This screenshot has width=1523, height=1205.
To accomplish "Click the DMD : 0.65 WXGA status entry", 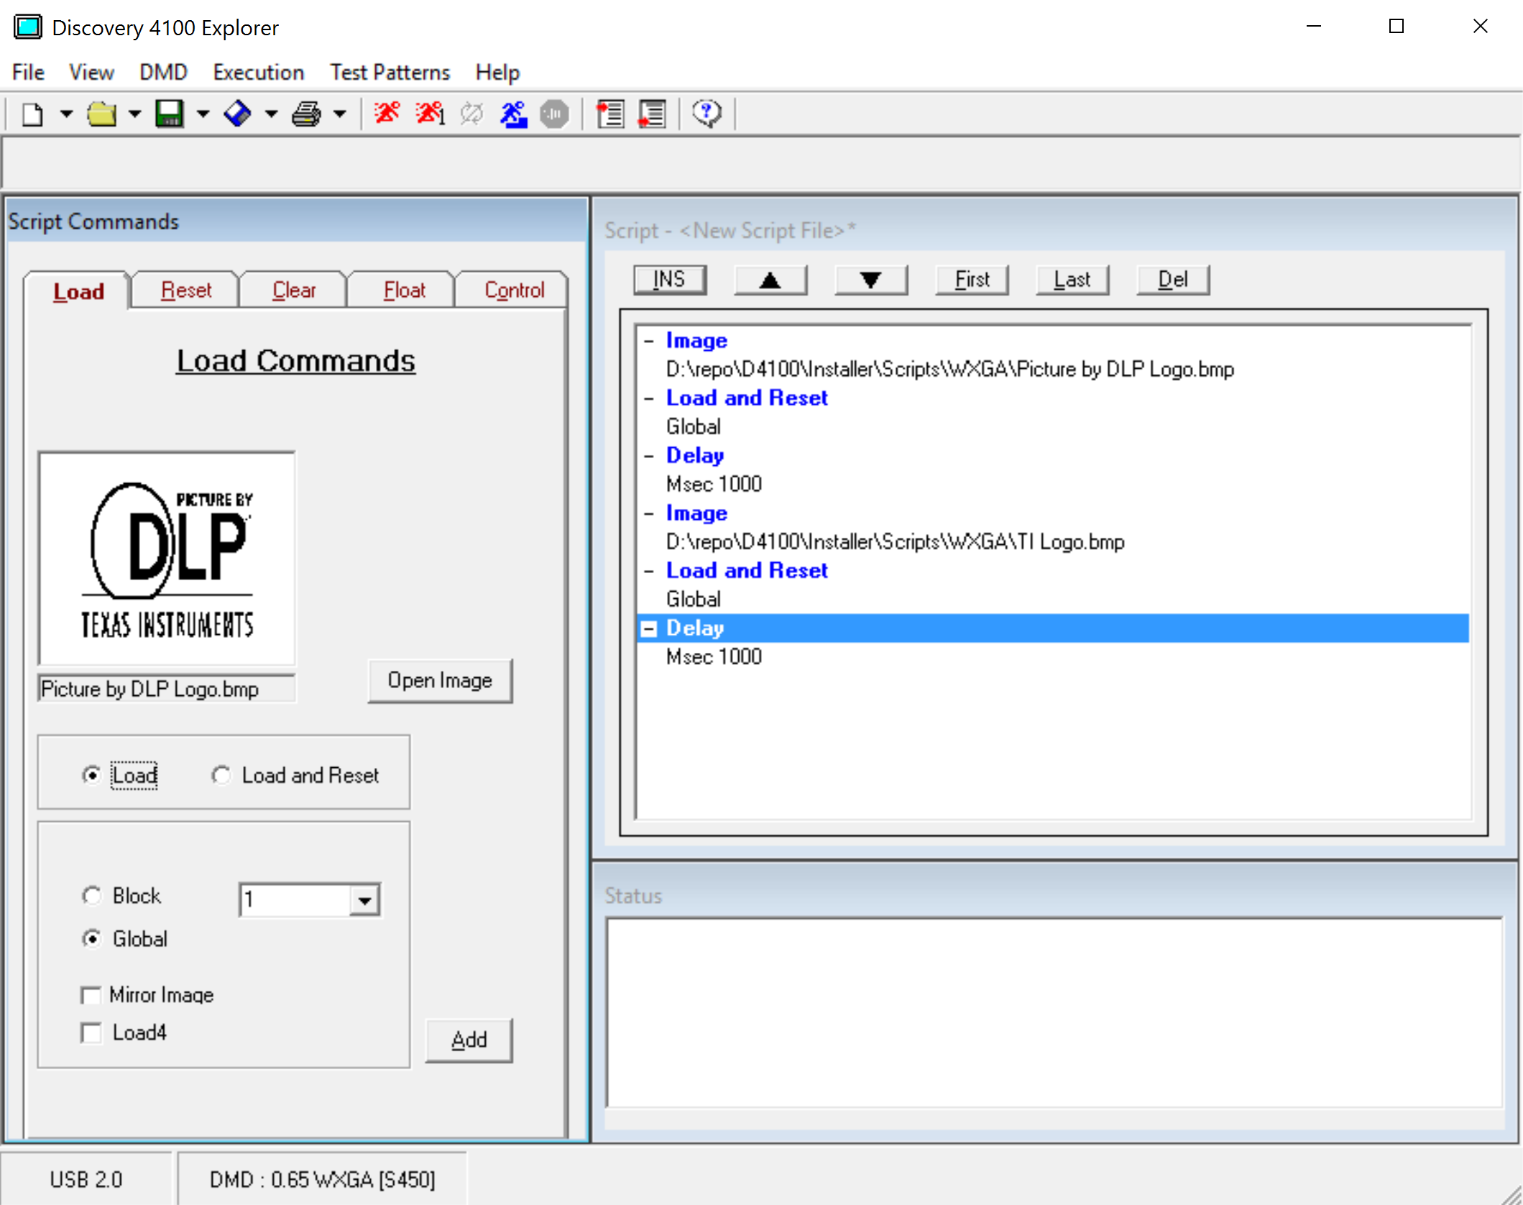I will 323,1180.
